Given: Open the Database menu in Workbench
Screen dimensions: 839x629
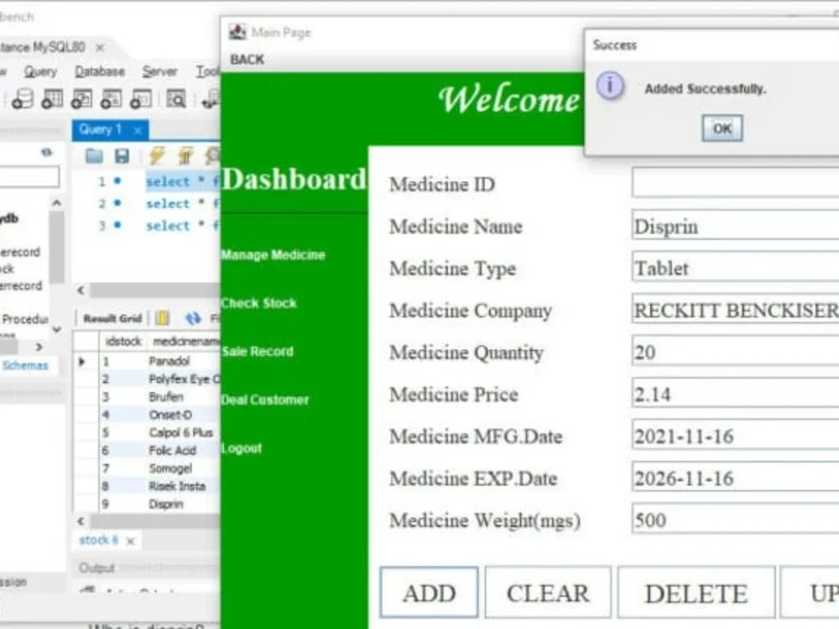Looking at the screenshot, I should (100, 71).
